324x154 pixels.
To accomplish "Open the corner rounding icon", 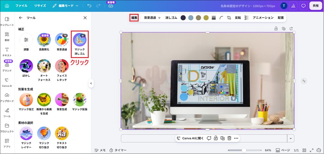I will point(221,18).
